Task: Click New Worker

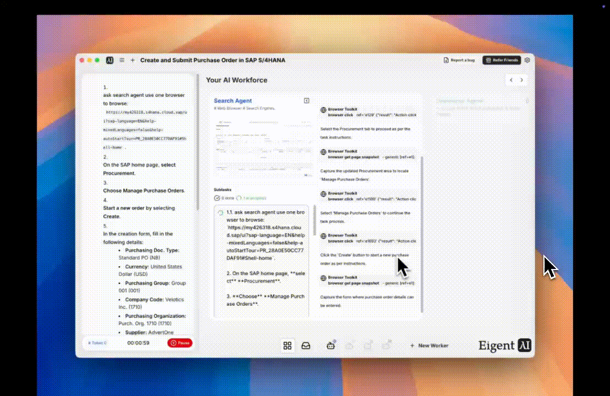Action: coord(429,345)
